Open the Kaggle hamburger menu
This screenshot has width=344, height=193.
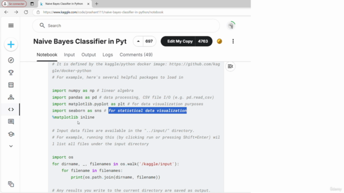click(x=11, y=25)
